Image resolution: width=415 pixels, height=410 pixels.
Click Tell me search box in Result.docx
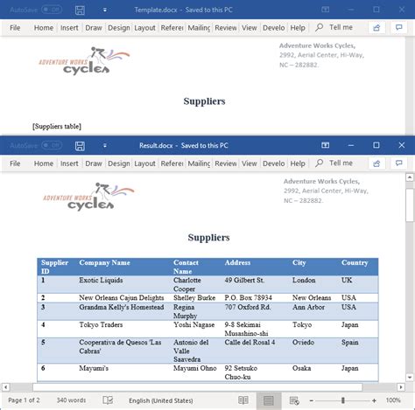[334, 163]
